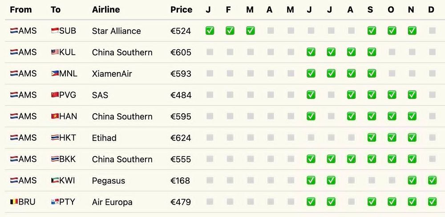Click the To column header
The image size is (445, 217).
point(56,9)
